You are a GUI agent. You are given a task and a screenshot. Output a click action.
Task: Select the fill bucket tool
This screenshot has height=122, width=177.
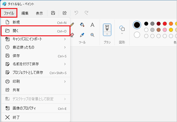coord(82,24)
